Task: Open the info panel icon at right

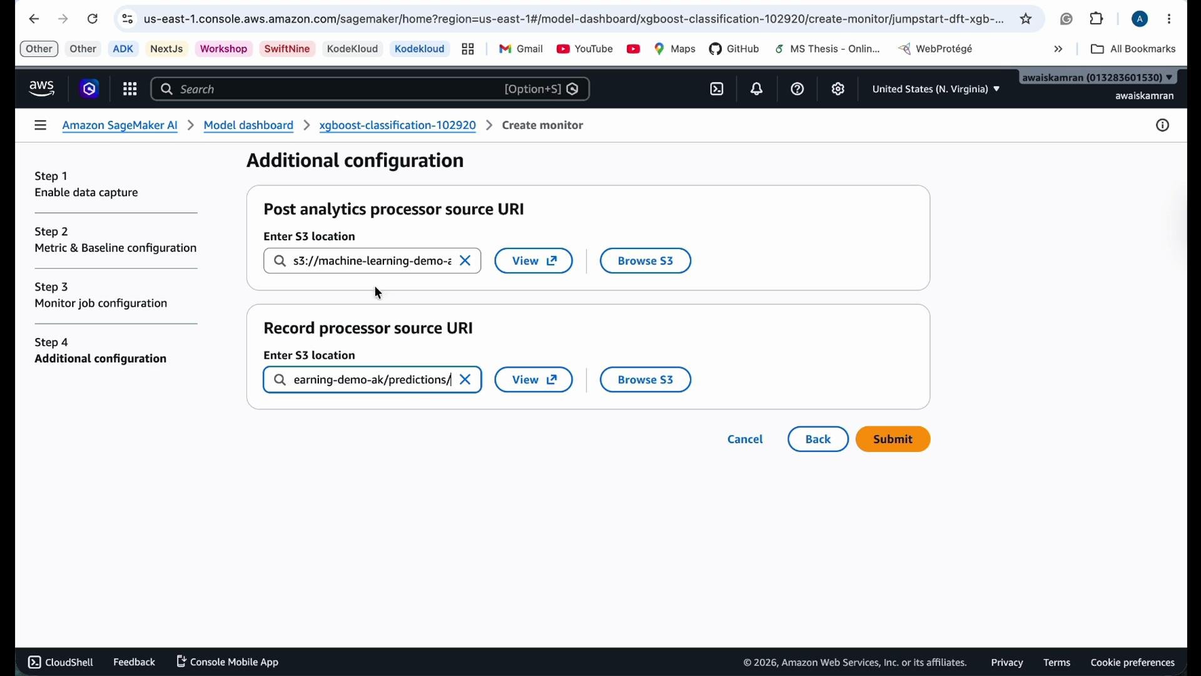Action: (1163, 126)
